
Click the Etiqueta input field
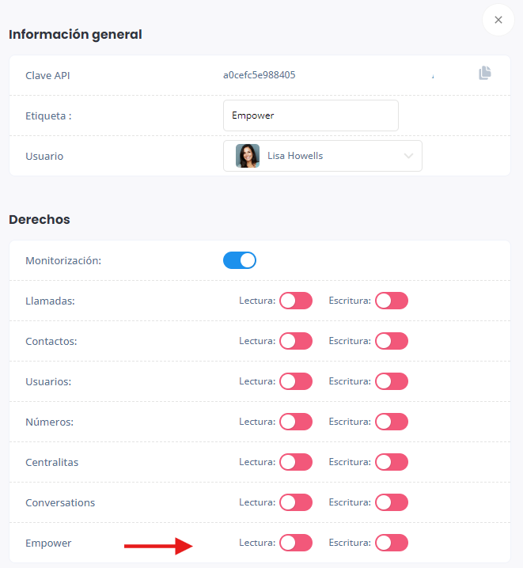[x=310, y=115]
